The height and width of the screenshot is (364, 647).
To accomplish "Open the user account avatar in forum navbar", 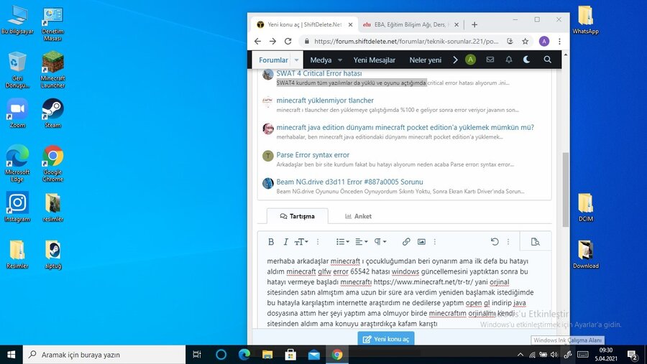I will pos(470,60).
